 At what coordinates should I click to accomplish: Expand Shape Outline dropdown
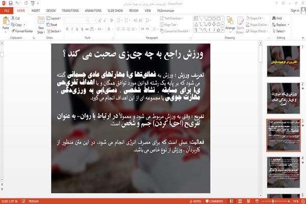257,25
